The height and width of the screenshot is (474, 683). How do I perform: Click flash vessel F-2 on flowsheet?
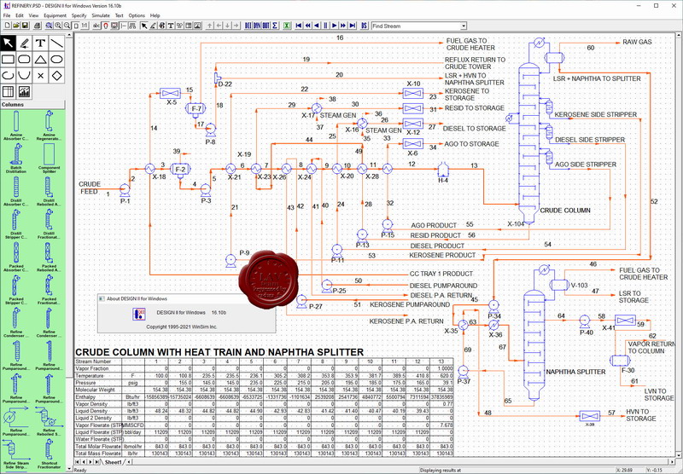click(x=180, y=170)
